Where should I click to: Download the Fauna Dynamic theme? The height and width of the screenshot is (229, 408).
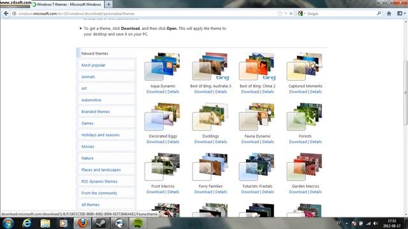click(250, 142)
